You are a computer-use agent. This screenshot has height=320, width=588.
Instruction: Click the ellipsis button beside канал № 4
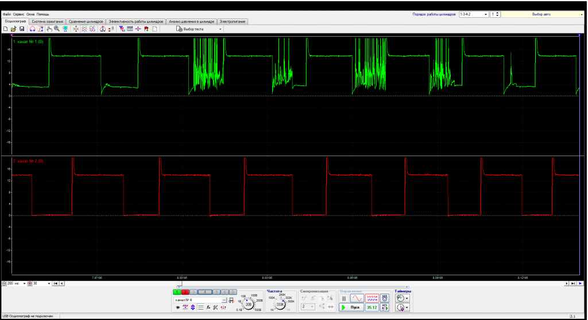pos(225,300)
